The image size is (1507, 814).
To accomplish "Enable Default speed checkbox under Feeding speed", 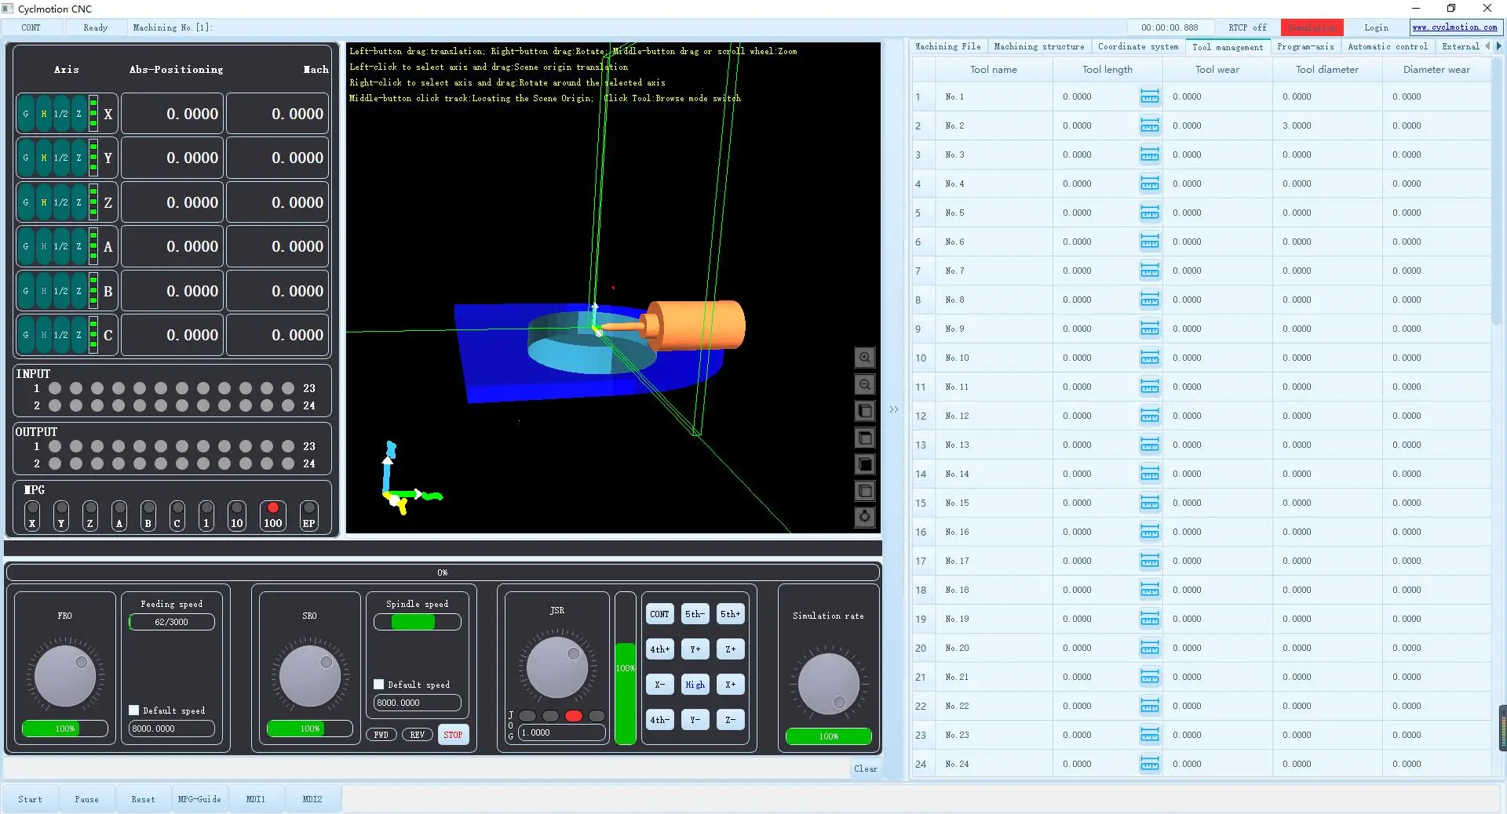I will (x=134, y=710).
